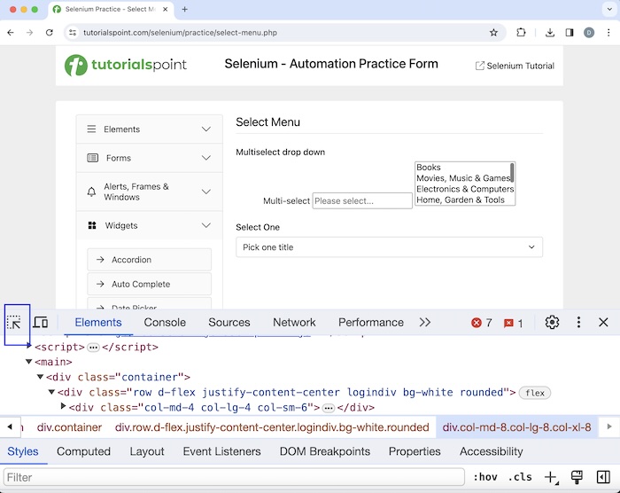Reload the current page
The height and width of the screenshot is (493, 620).
pyautogui.click(x=50, y=33)
